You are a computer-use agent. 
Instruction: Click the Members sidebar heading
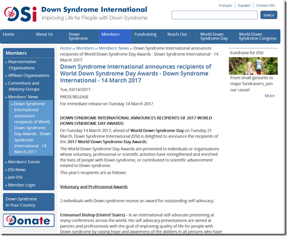(16, 53)
